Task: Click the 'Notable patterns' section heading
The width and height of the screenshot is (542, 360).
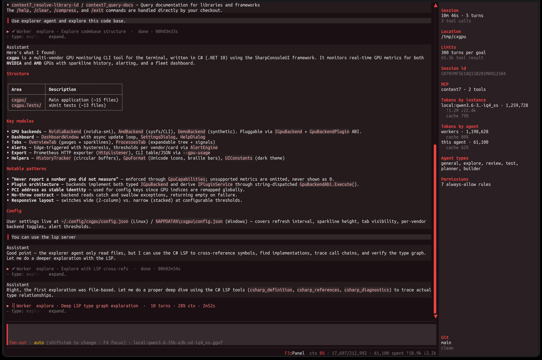Action: (x=26, y=169)
